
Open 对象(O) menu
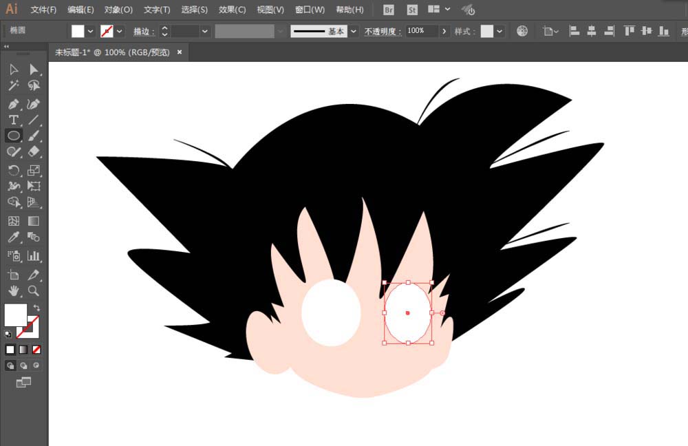[118, 10]
